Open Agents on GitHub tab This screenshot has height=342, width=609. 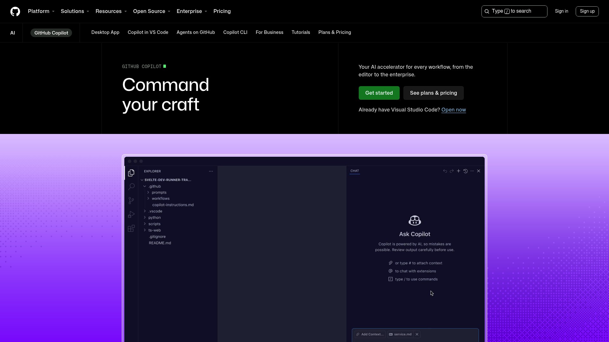coord(196,32)
